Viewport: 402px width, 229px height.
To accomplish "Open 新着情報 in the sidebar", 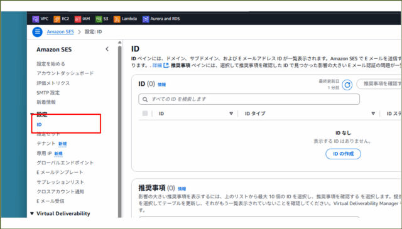I will coord(46,102).
